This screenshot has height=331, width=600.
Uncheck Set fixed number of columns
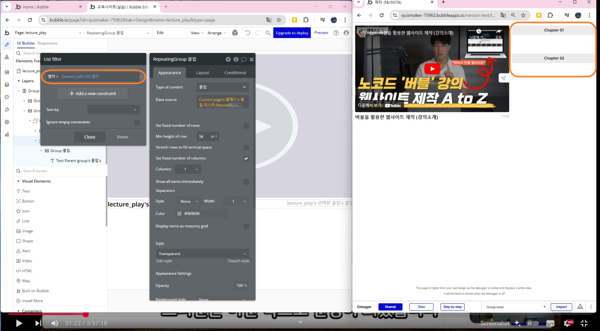tap(246, 158)
